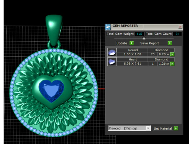Click the Round shape label
This screenshot has height=144, width=192.
pyautogui.click(x=133, y=50)
